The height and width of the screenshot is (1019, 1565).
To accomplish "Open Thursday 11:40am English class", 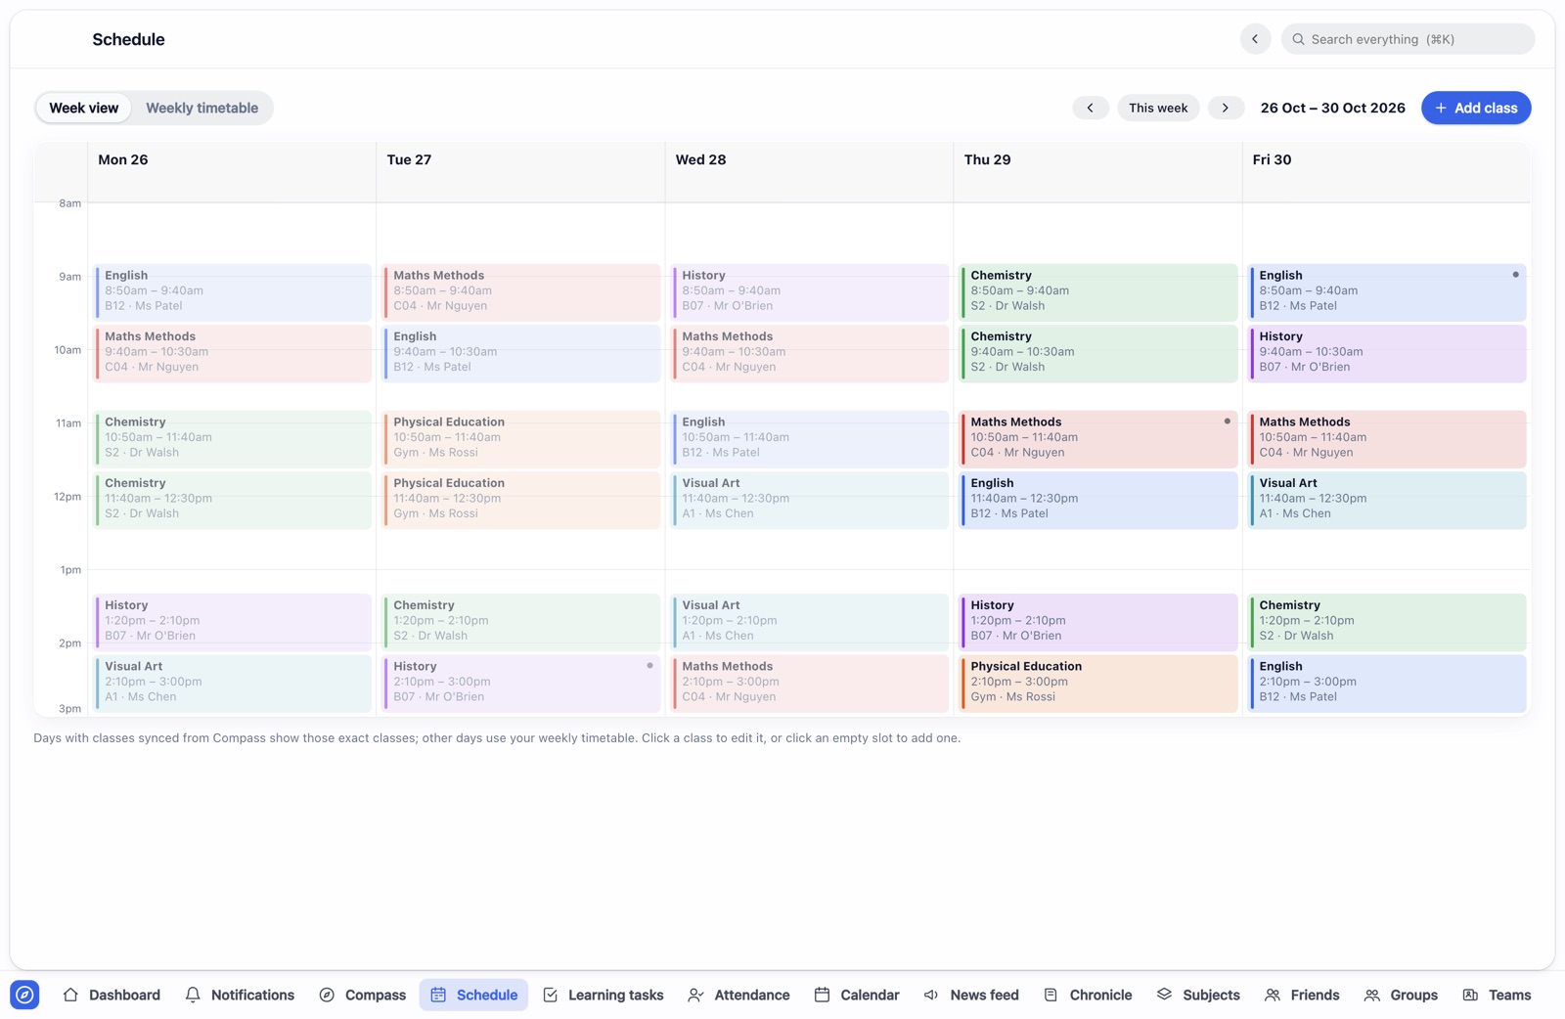I will (x=1098, y=499).
